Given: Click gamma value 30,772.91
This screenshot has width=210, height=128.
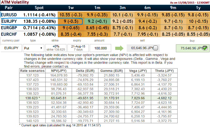Looking at the screenshot, I should pos(112,94).
